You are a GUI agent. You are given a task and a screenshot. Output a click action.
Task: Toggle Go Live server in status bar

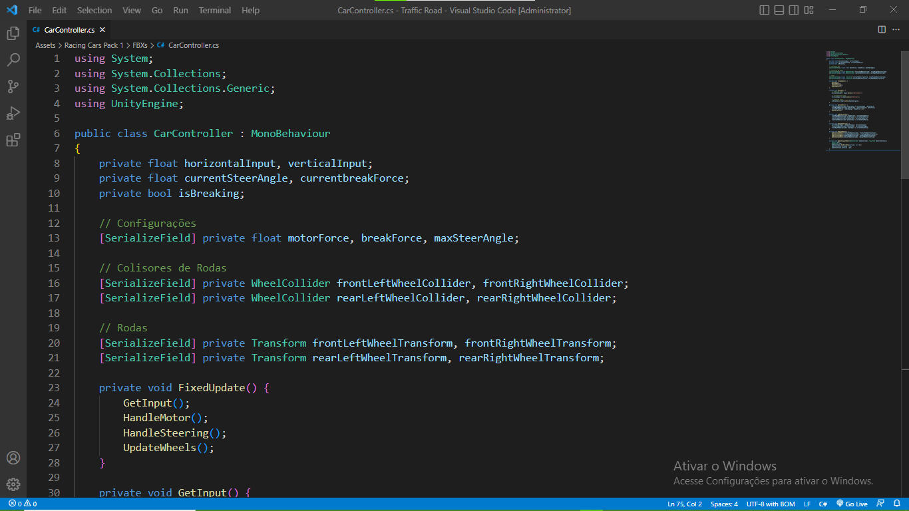pyautogui.click(x=852, y=504)
